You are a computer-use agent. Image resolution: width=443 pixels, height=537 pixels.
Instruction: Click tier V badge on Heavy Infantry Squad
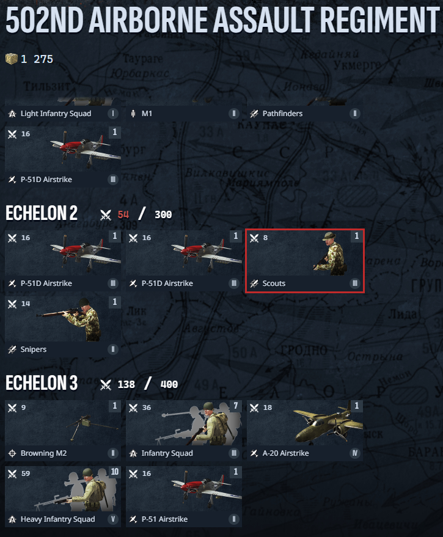112,519
